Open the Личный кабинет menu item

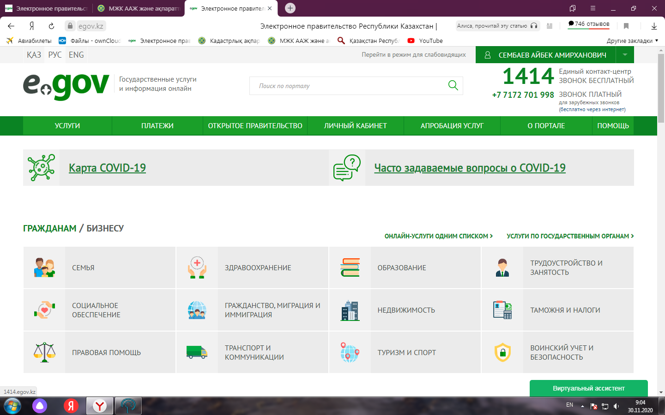pyautogui.click(x=355, y=126)
